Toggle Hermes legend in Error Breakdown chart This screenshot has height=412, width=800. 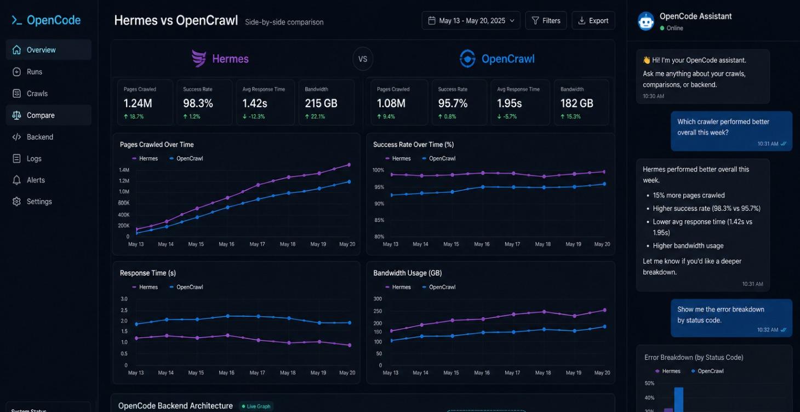tap(668, 371)
